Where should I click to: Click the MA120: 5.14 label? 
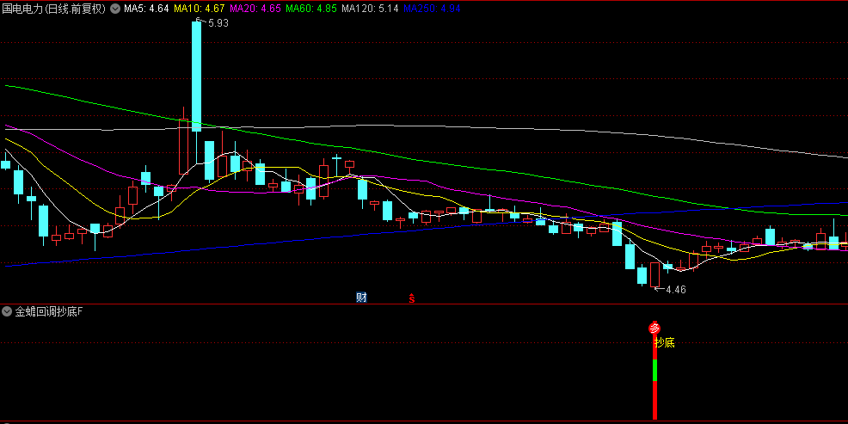point(371,9)
